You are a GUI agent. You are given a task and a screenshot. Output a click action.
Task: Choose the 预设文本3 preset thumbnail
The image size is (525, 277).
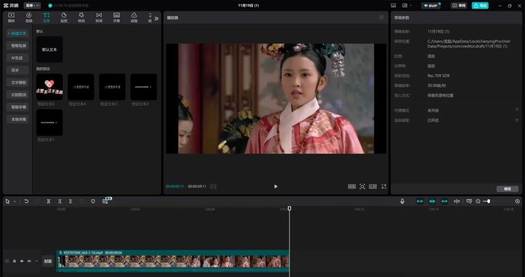(112, 87)
